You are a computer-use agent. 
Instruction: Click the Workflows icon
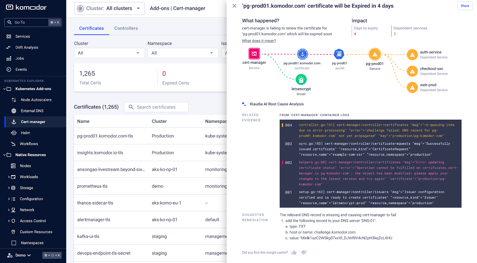13,144
